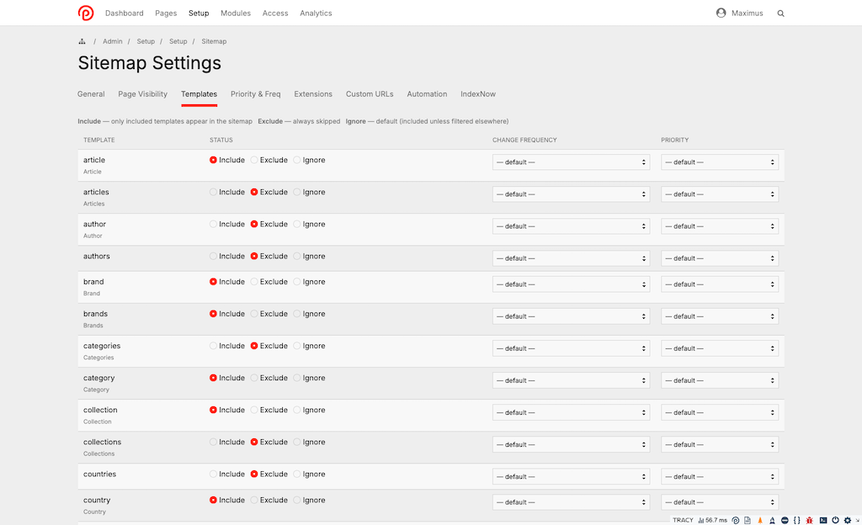Click the ProcessWire logo in header
The height and width of the screenshot is (525, 862).
(x=86, y=13)
